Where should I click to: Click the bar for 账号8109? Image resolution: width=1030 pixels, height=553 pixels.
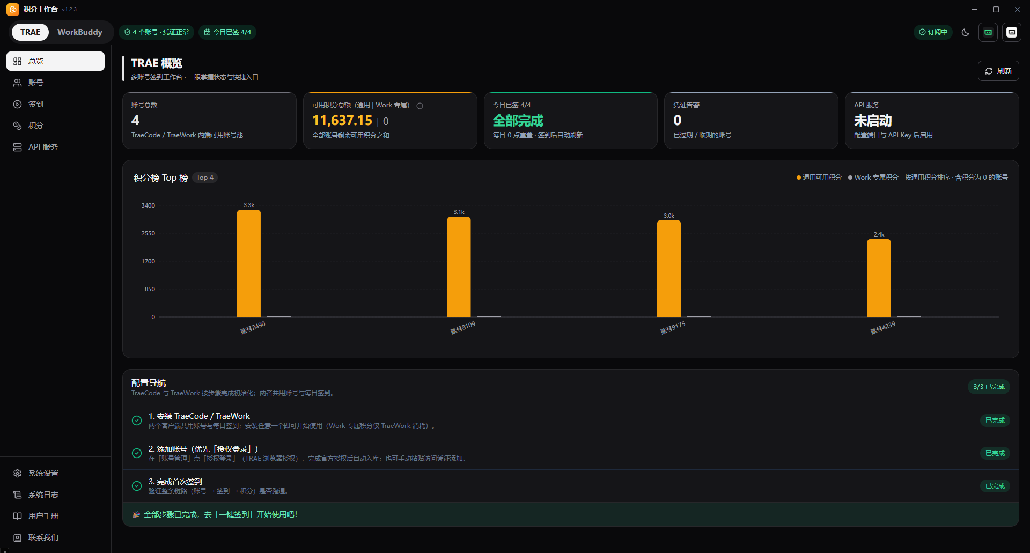[459, 267]
